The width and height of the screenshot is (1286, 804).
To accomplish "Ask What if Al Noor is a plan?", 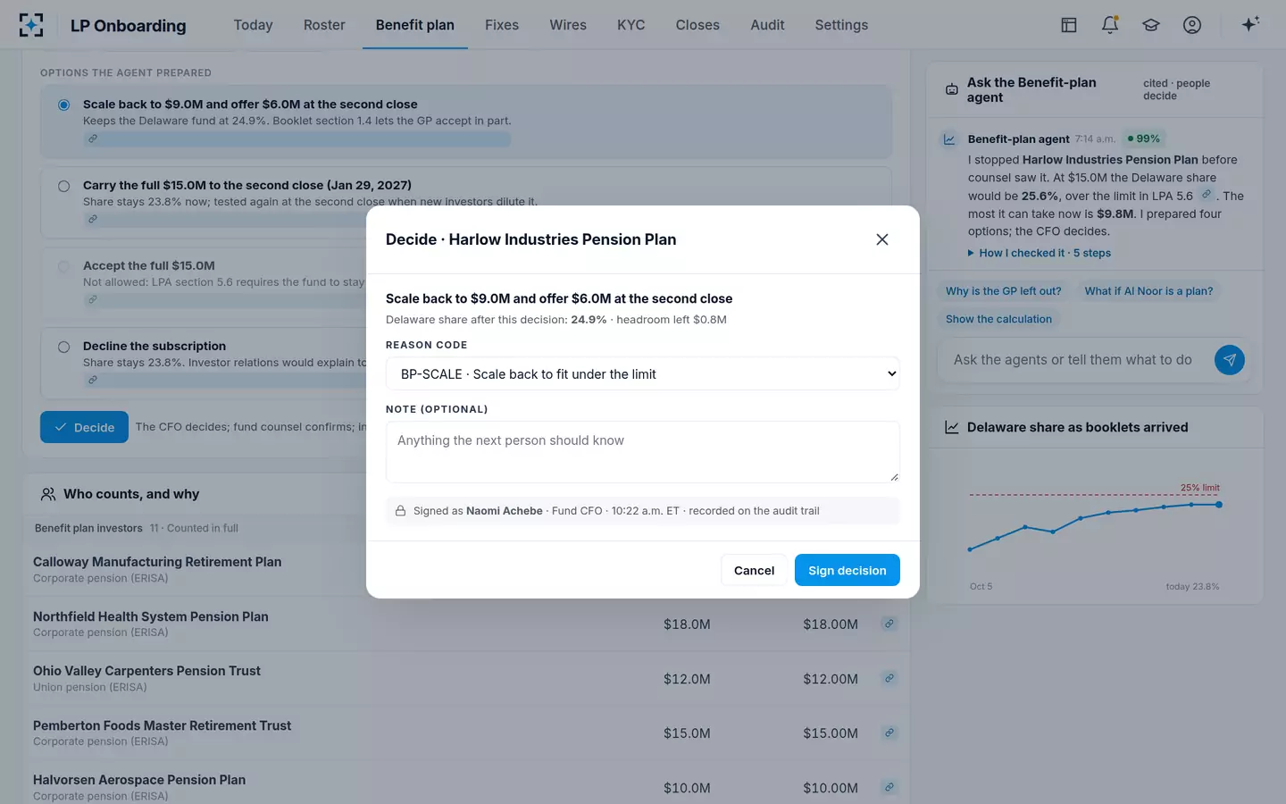I will pyautogui.click(x=1148, y=291).
